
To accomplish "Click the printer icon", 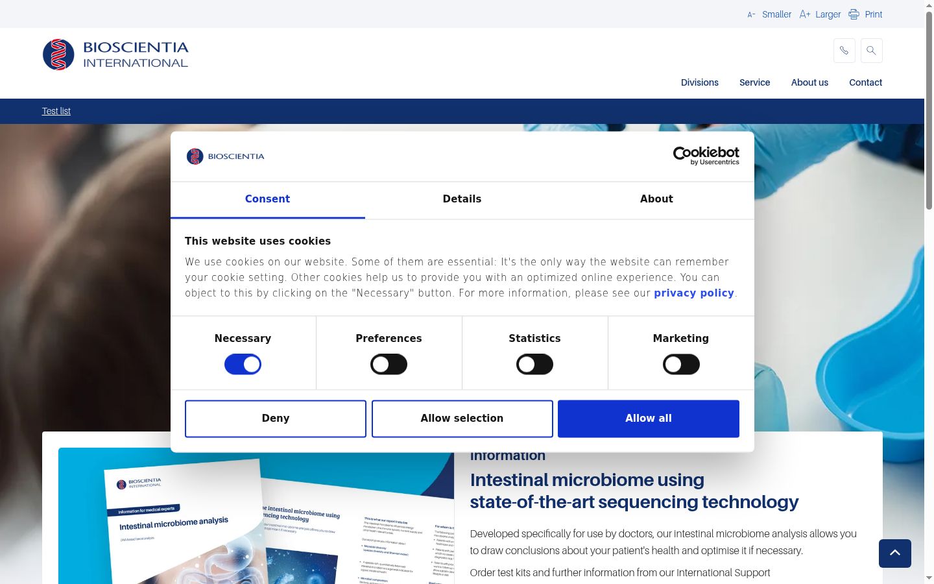I will pos(854,14).
